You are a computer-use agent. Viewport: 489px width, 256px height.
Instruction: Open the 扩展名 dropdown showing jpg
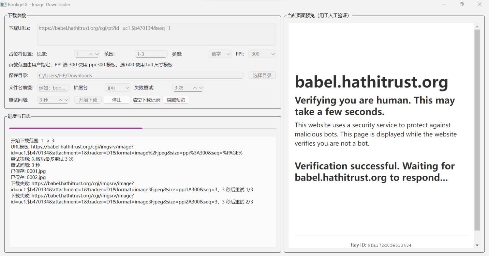pyautogui.click(x=117, y=88)
